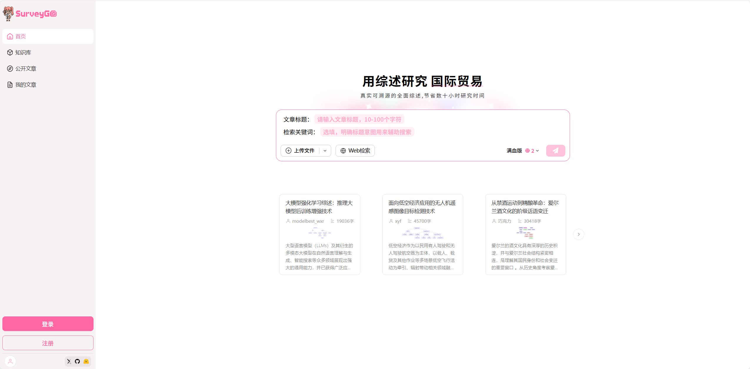This screenshot has width=750, height=369.
Task: Click the heading 用综述研究 国际贸易
Action: click(422, 81)
